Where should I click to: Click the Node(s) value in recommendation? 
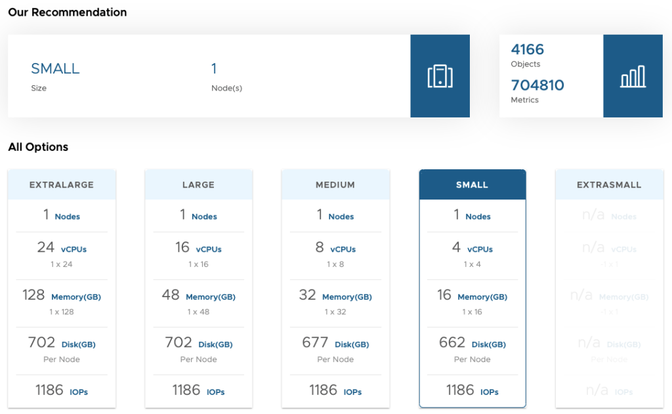point(214,69)
